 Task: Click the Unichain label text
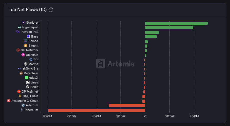(x=32, y=55)
